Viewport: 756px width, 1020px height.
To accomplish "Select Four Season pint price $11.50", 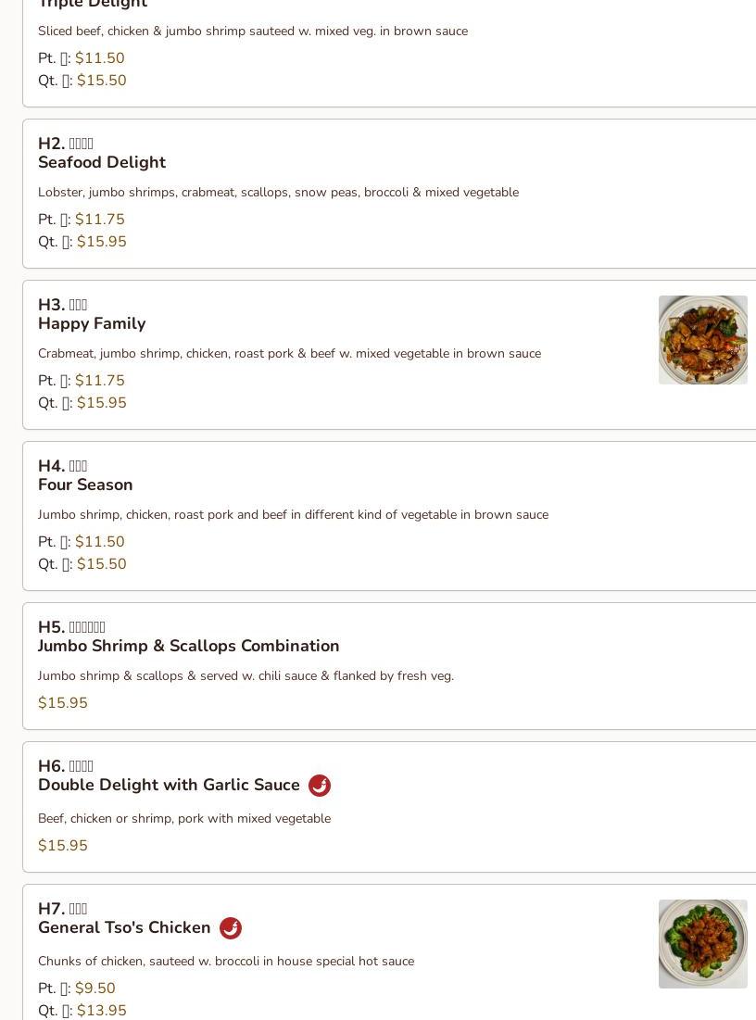I will (100, 542).
